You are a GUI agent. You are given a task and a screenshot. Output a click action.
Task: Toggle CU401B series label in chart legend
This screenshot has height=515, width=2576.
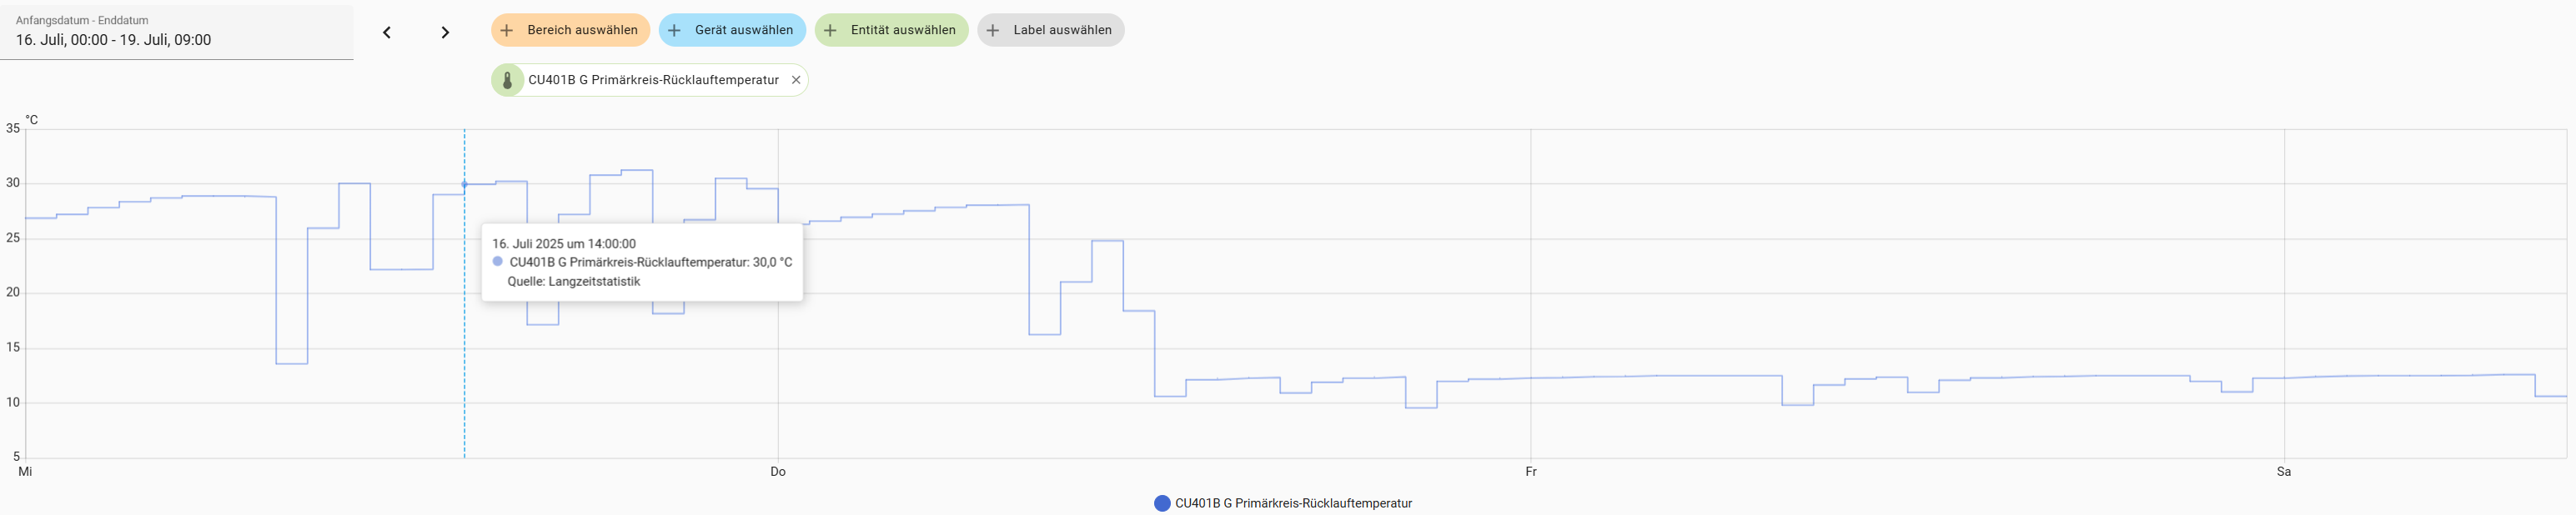coord(1293,503)
